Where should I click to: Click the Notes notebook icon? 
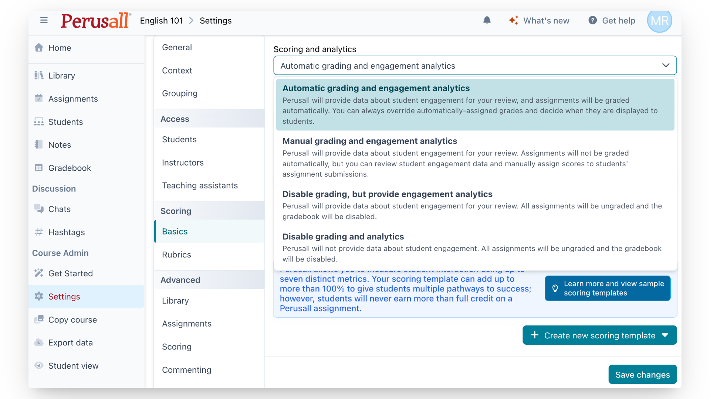pyautogui.click(x=39, y=144)
